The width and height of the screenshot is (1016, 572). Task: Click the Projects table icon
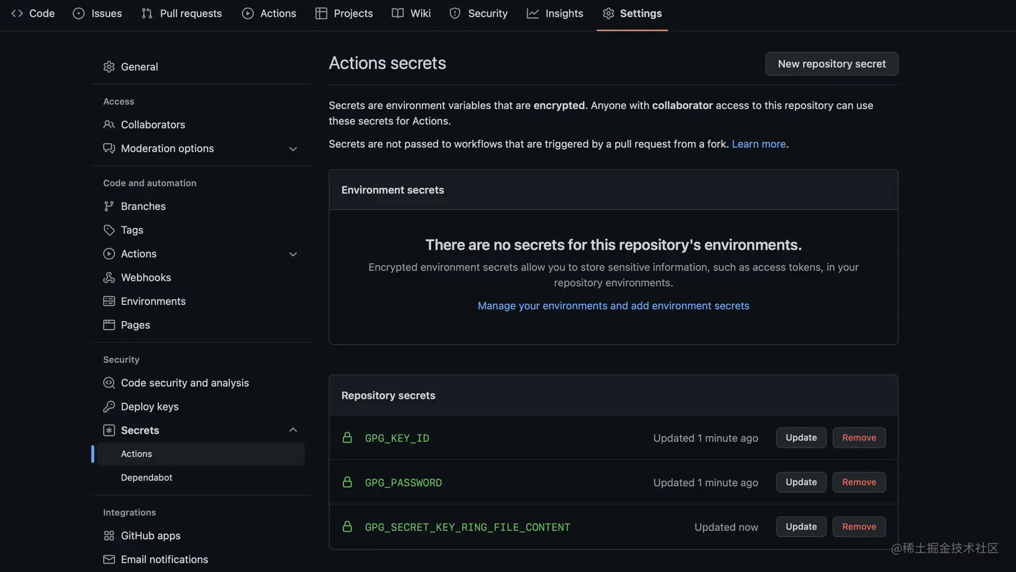pos(321,13)
